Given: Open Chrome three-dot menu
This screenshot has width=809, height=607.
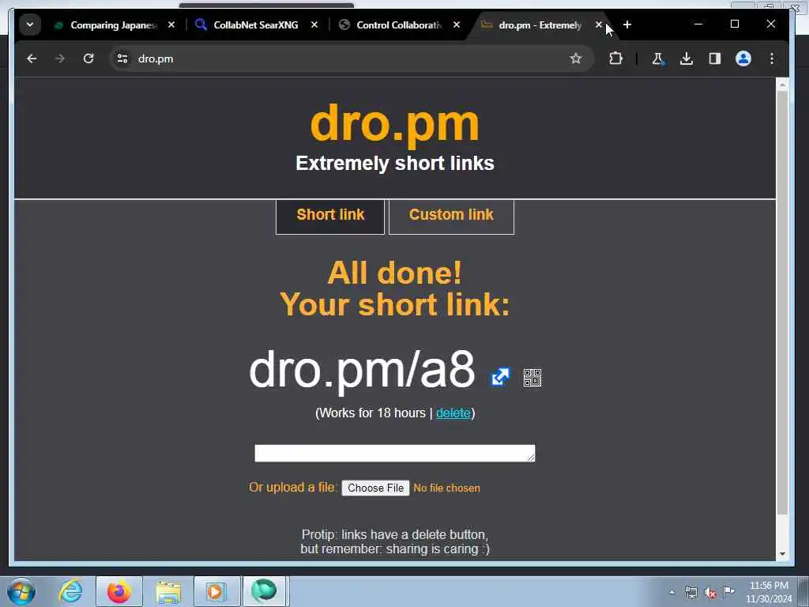Looking at the screenshot, I should point(772,58).
